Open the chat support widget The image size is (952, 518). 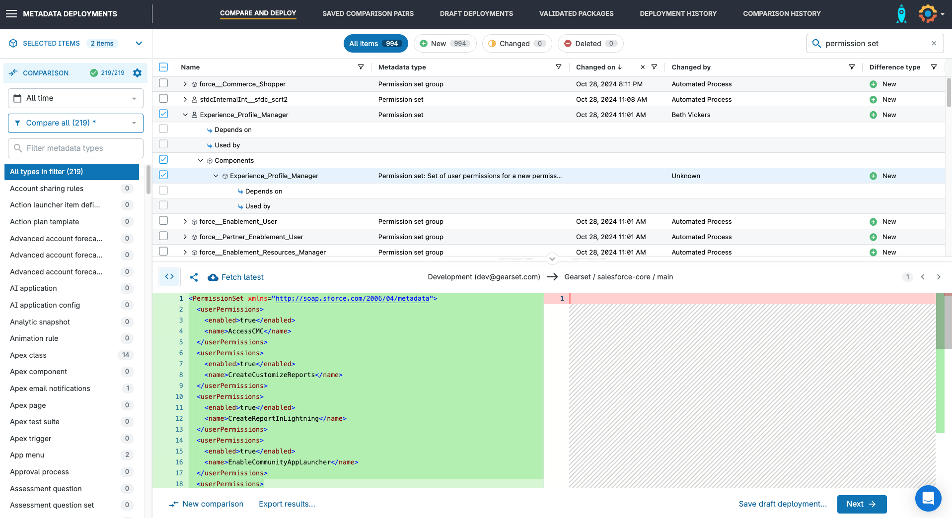928,498
